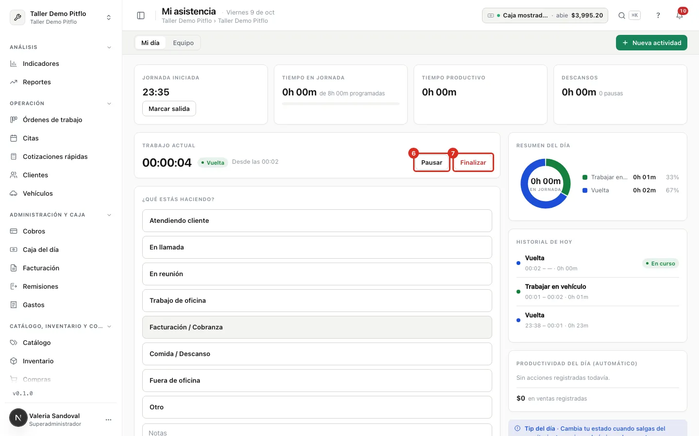Click the Órdenes de trabajo icon

(14, 120)
